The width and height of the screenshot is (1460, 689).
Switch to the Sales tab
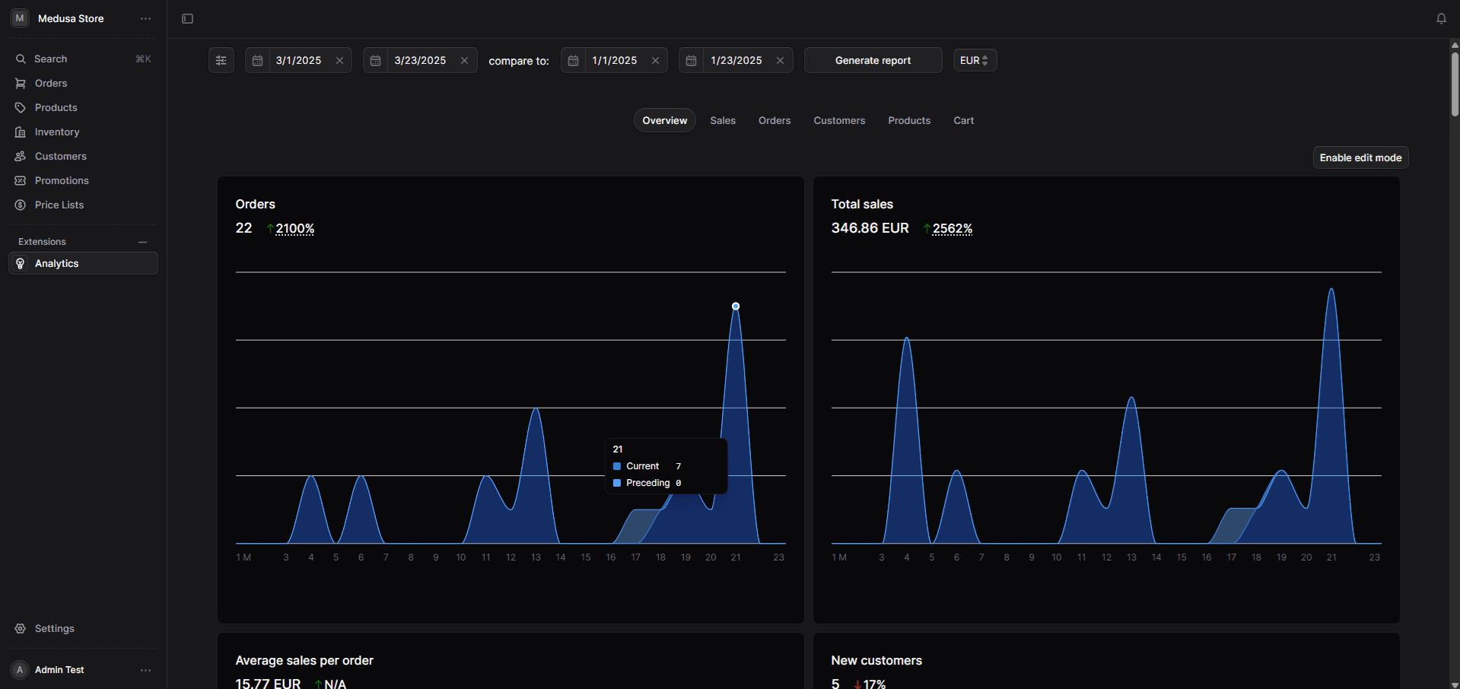723,120
